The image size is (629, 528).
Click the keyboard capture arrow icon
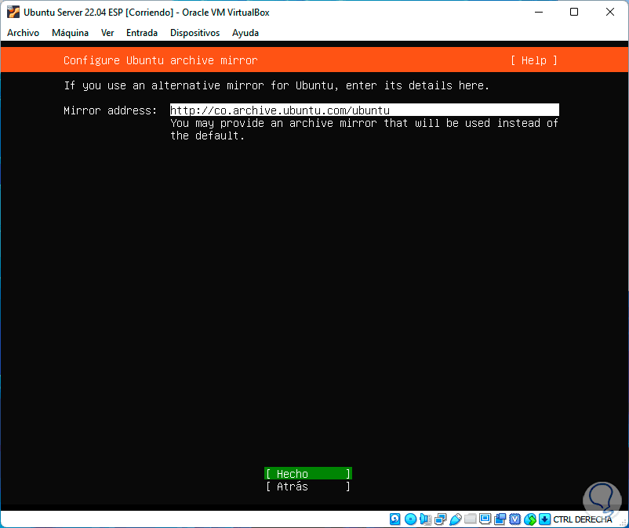[544, 519]
